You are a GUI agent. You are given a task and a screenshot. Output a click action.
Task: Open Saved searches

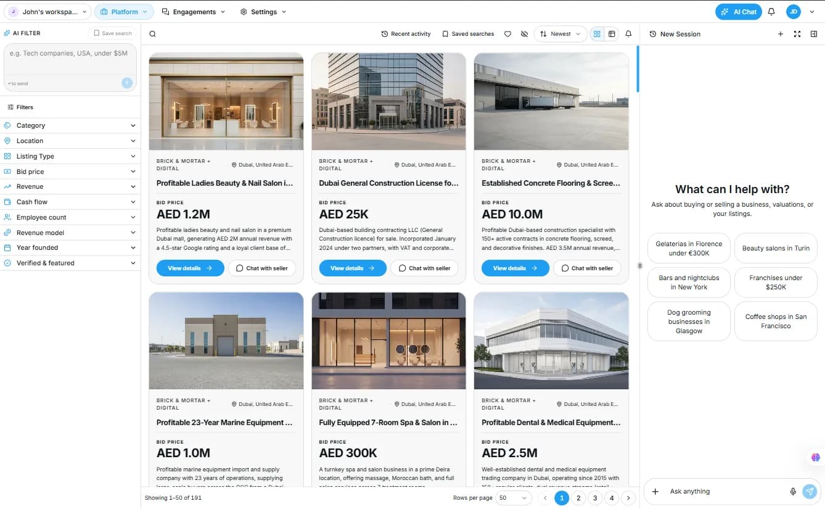point(468,34)
